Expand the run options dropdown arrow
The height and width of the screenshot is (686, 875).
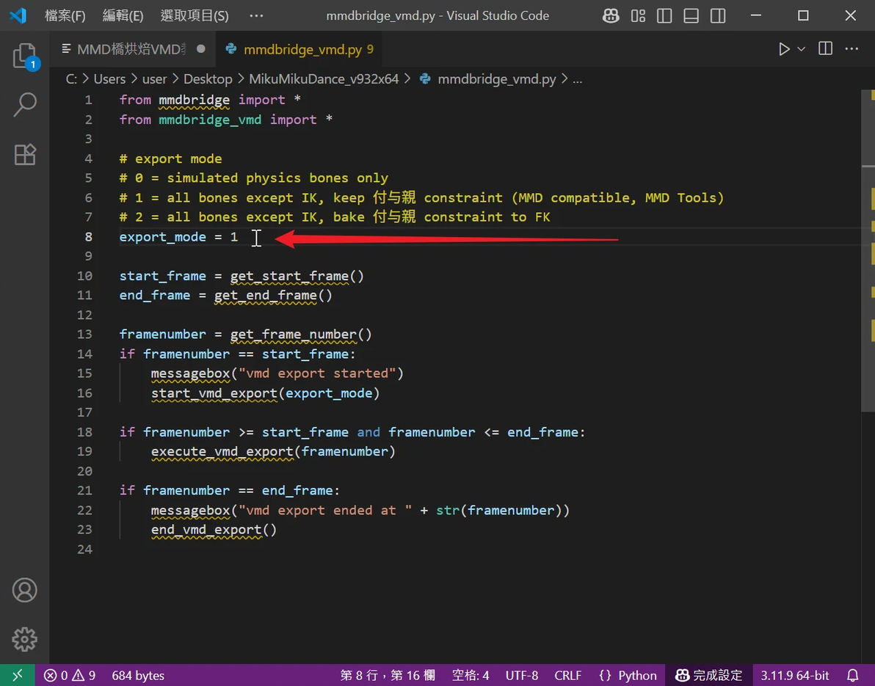point(802,49)
